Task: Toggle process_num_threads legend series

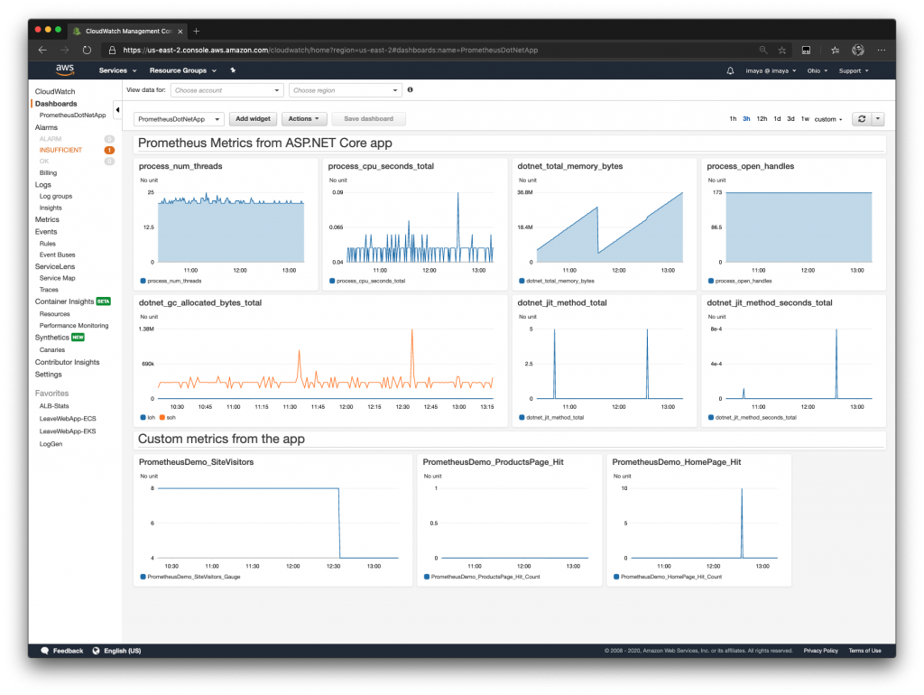Action: (171, 282)
